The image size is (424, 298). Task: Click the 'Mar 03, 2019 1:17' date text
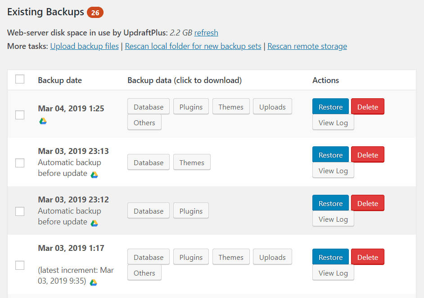click(71, 248)
